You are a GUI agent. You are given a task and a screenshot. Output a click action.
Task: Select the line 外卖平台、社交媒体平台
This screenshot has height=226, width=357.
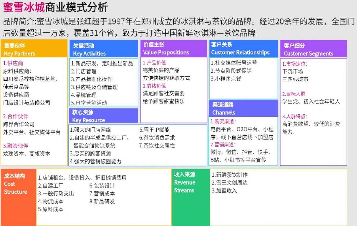coord(32,132)
